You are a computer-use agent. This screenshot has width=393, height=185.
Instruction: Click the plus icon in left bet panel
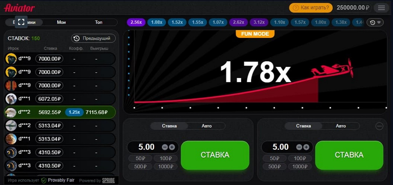point(172,147)
